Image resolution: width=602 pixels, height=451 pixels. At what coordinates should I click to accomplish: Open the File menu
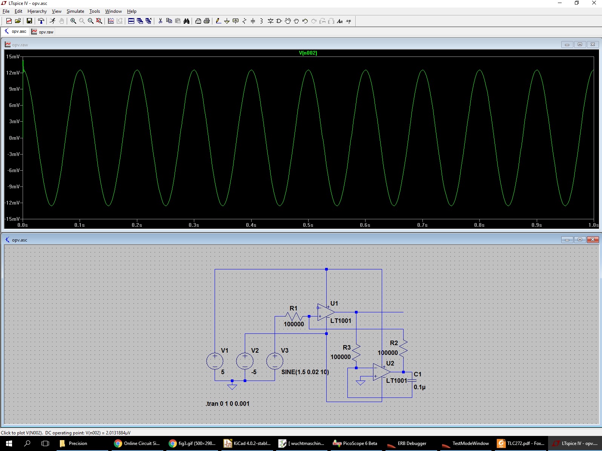pos(6,11)
